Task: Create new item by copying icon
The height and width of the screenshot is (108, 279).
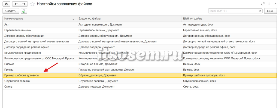Action: click(x=24, y=11)
